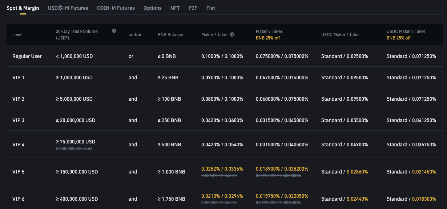
Task: Click the BNB Balance column header
Action: click(169, 34)
